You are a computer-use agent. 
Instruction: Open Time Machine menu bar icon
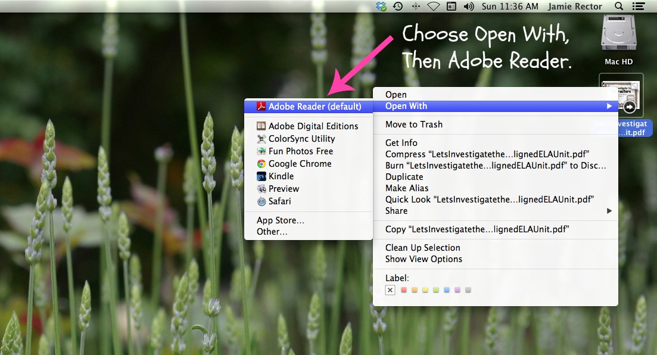click(x=398, y=7)
